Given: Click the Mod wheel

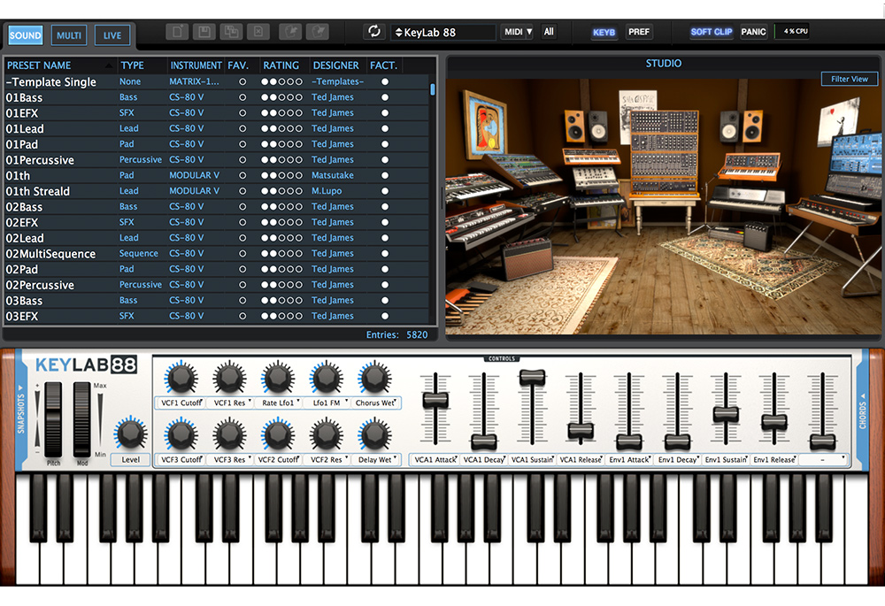Looking at the screenshot, I should (x=81, y=419).
